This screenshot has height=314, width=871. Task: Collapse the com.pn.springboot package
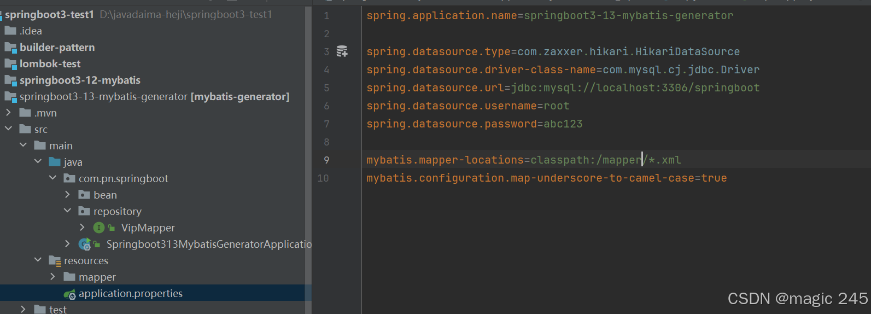pyautogui.click(x=52, y=178)
